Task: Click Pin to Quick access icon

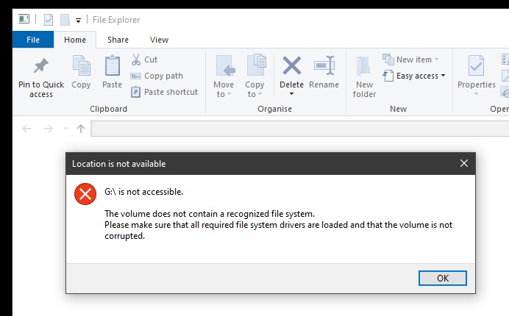Action: tap(41, 66)
